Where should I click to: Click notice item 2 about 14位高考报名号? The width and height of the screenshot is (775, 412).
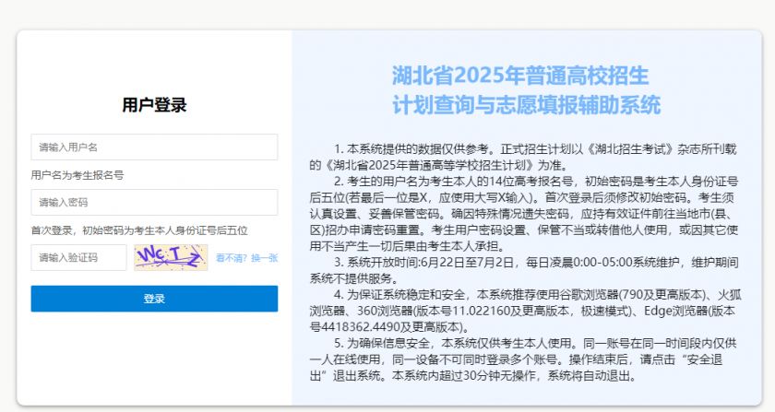click(524, 214)
